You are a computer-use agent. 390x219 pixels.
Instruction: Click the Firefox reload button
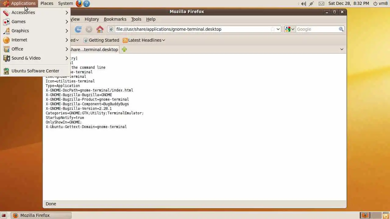78,29
